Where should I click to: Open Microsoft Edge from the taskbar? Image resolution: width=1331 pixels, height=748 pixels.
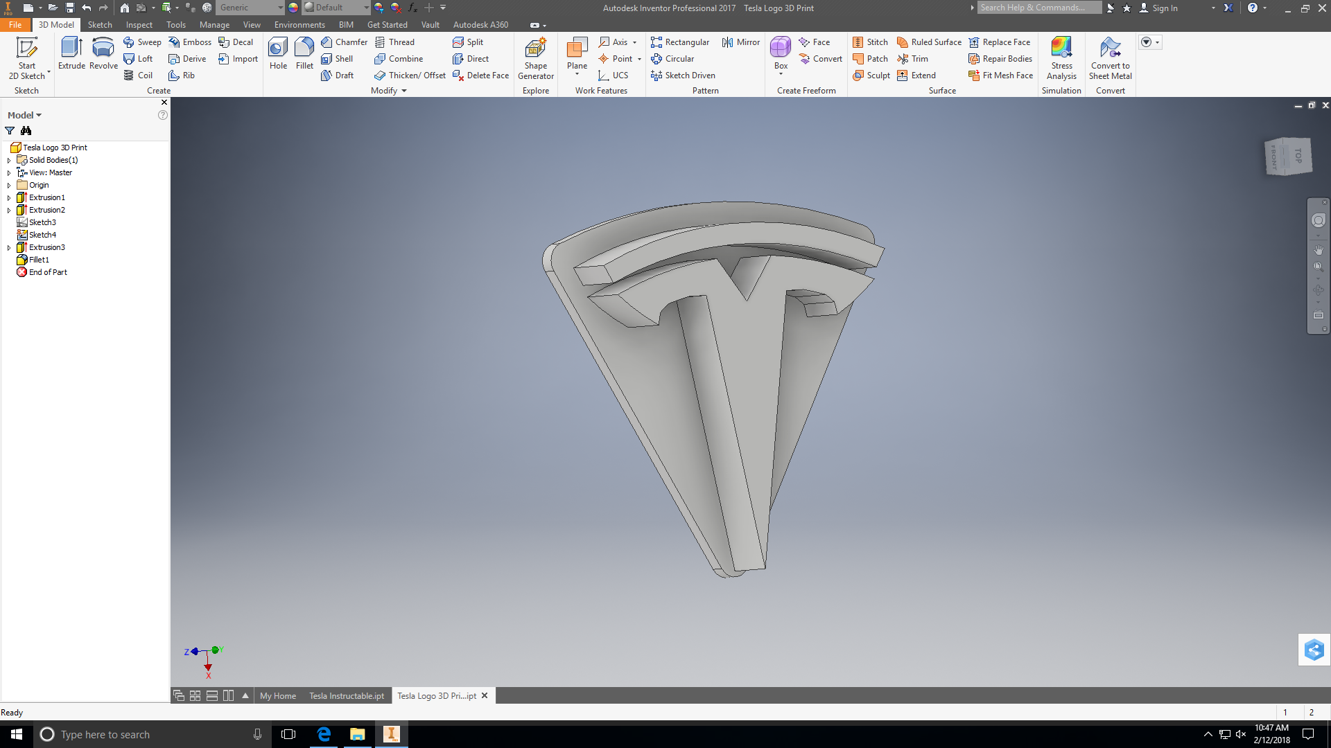[323, 734]
